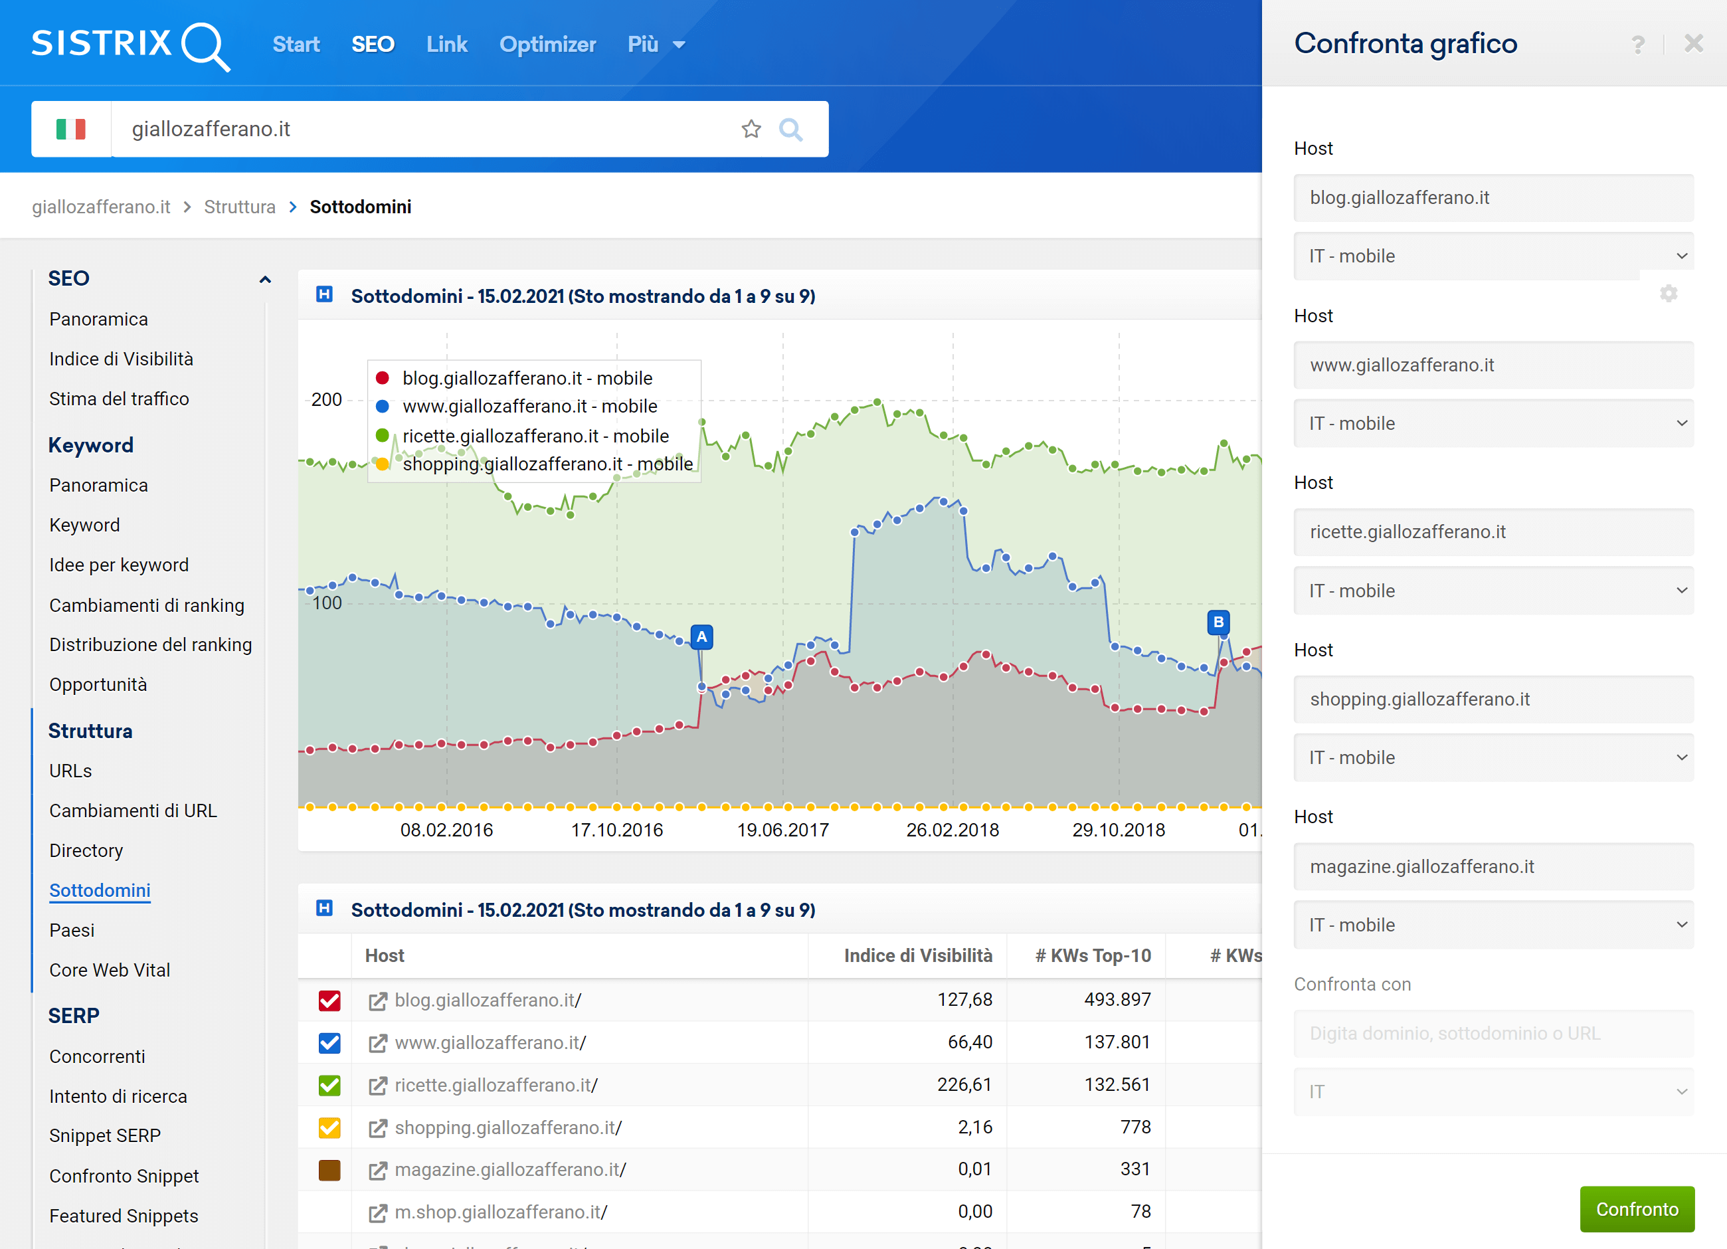Uncheck the www.giallozafferano.it row checkbox
Screen dimensions: 1727x1249
(329, 1042)
